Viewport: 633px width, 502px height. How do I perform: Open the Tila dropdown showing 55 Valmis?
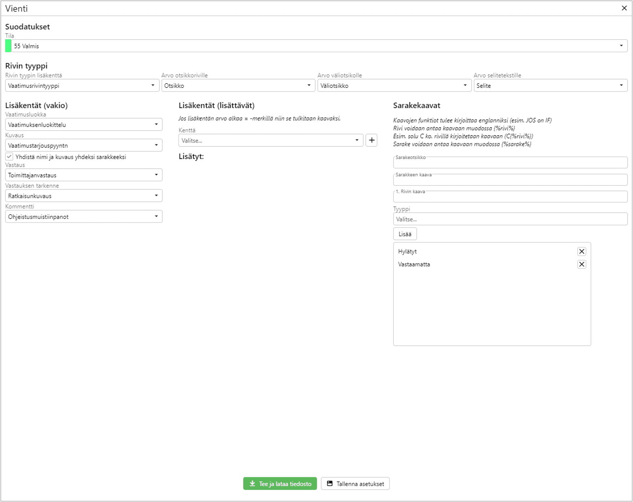tap(319, 46)
